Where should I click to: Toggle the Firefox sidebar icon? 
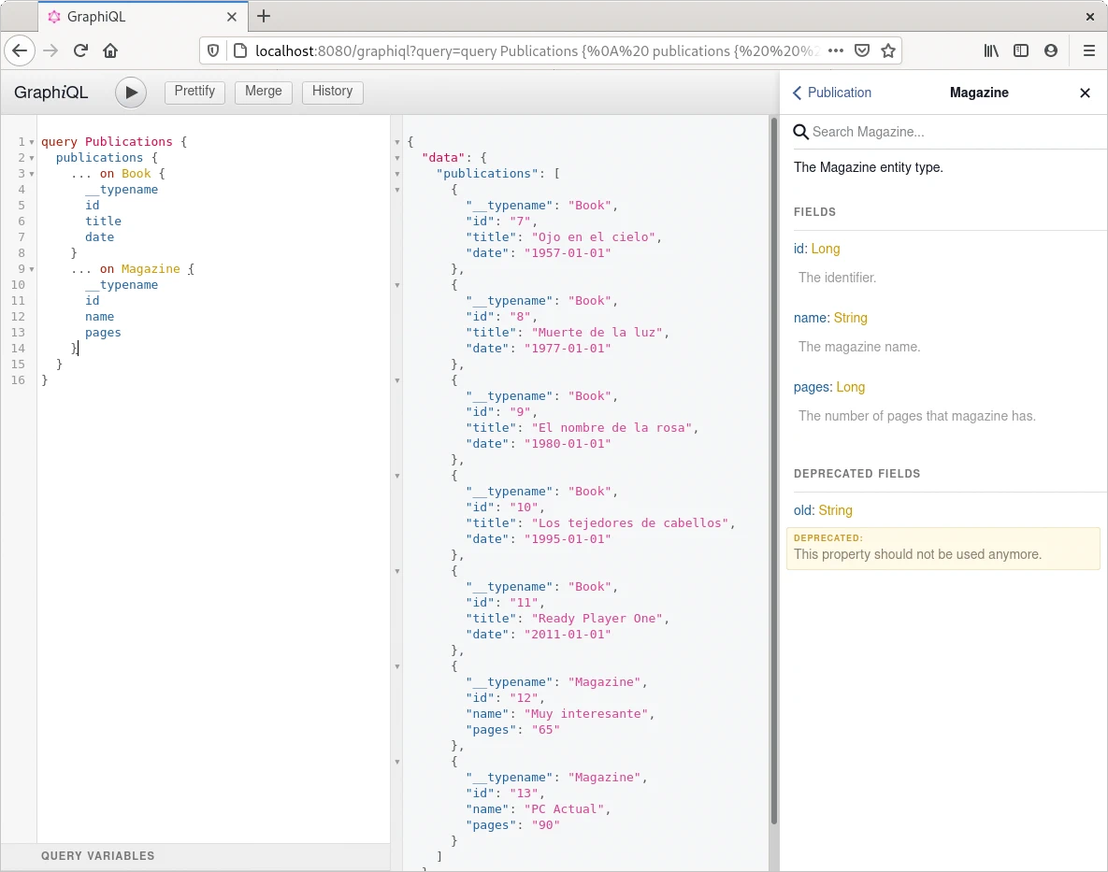1021,50
